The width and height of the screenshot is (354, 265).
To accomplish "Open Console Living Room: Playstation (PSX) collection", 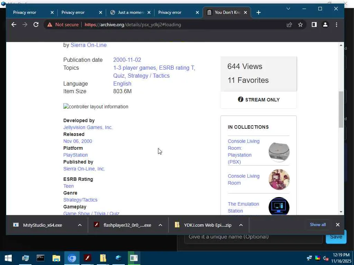I will click(x=244, y=151).
